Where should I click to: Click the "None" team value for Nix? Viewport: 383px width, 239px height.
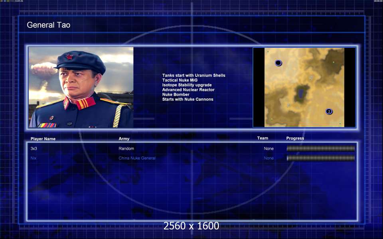click(268, 158)
